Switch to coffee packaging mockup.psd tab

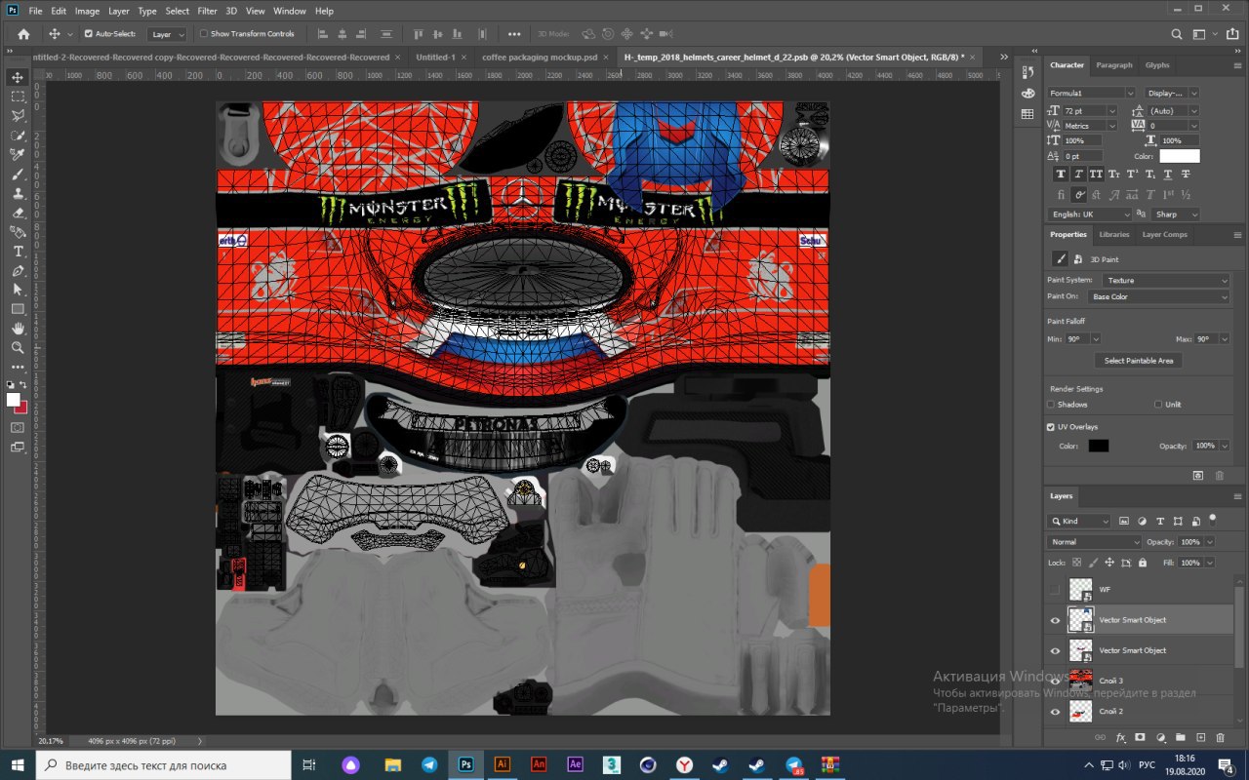click(540, 58)
